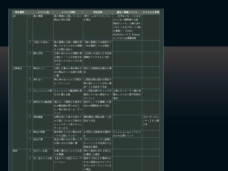The width and height of the screenshot is (228, 171).
Task: Click the 発生条件 column header
Action: [x=98, y=12]
